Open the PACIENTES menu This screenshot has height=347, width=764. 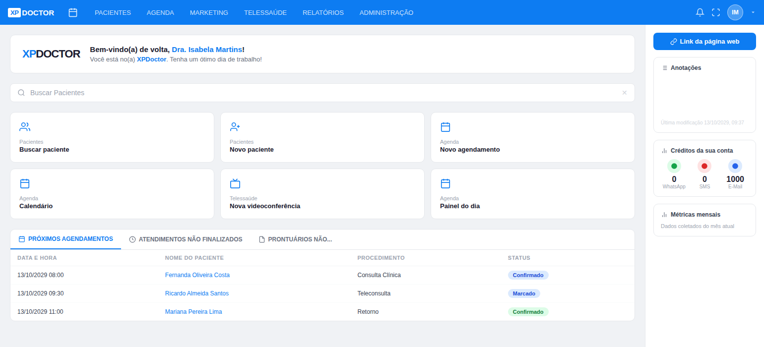coord(113,12)
